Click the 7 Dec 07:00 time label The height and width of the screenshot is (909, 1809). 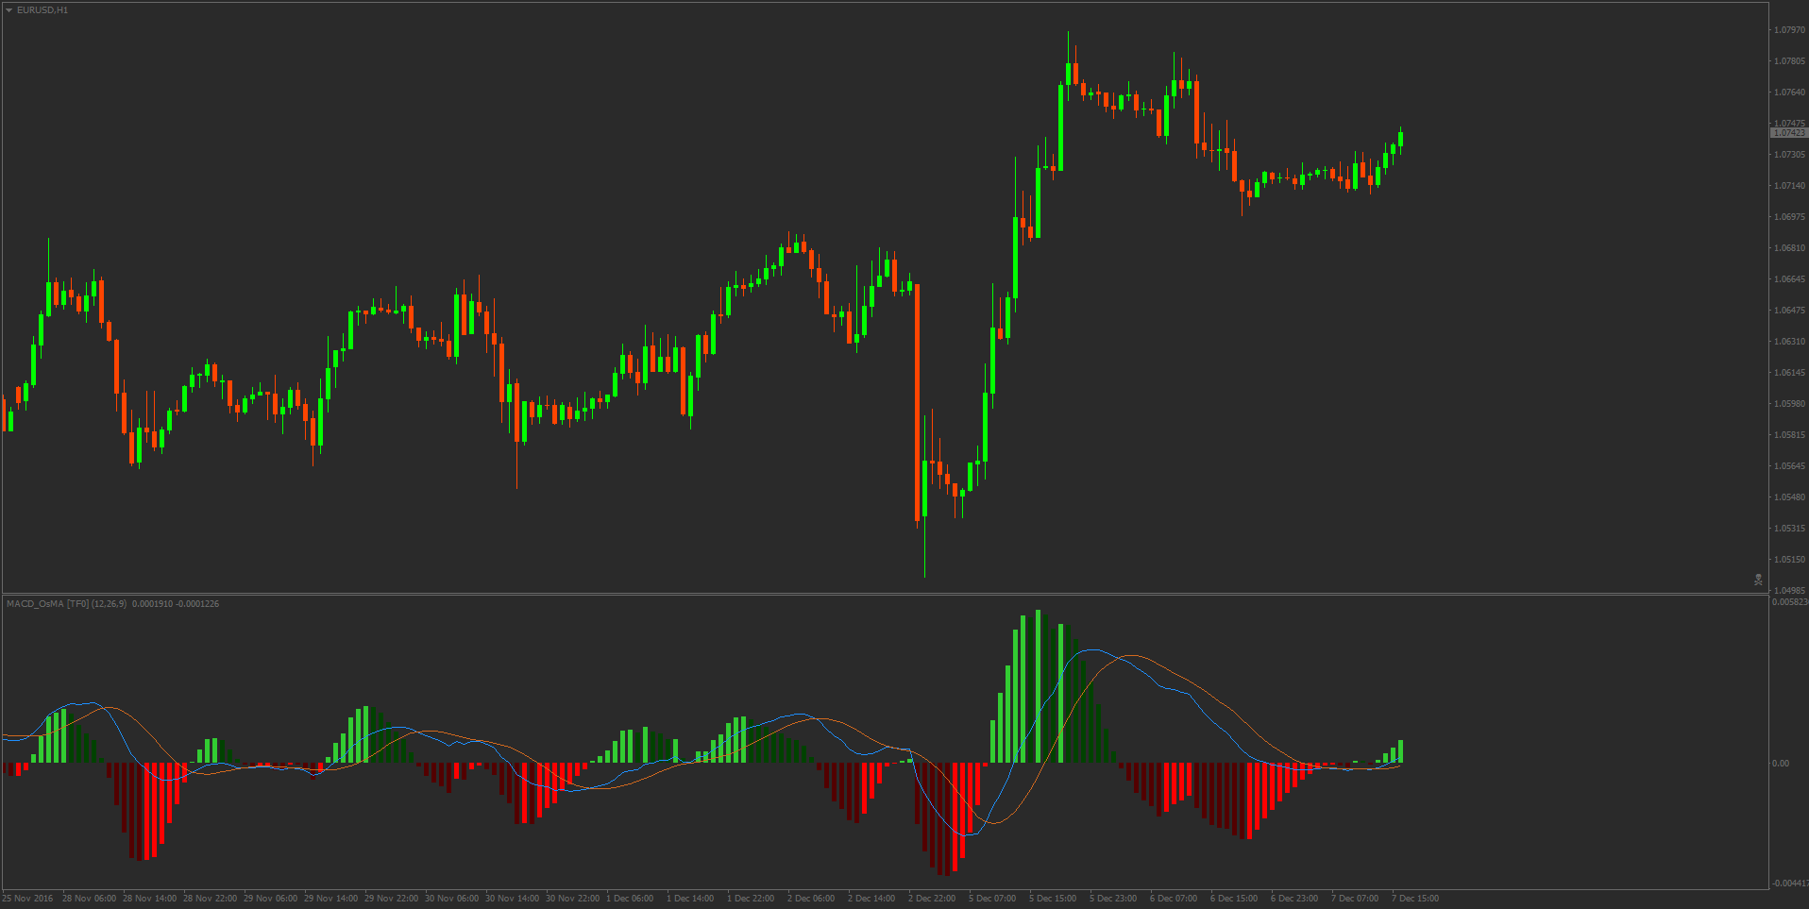tap(1355, 899)
